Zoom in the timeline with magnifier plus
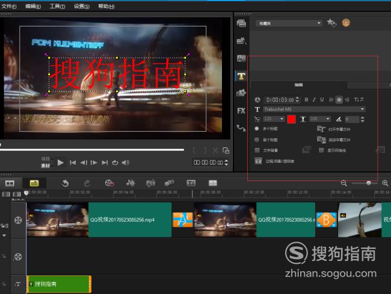Image resolution: width=391 pixels, height=294 pixels. click(385, 183)
